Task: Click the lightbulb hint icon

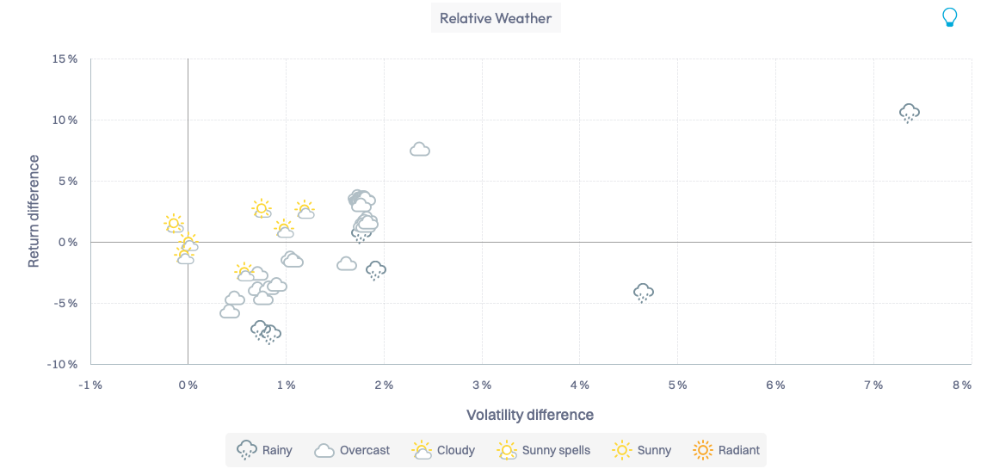Action: click(x=950, y=17)
